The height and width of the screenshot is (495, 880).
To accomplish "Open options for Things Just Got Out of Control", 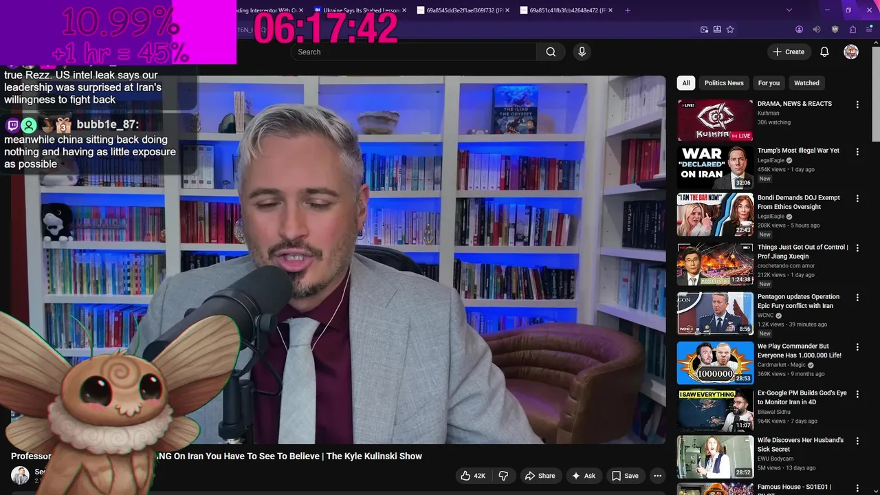I will click(x=857, y=247).
